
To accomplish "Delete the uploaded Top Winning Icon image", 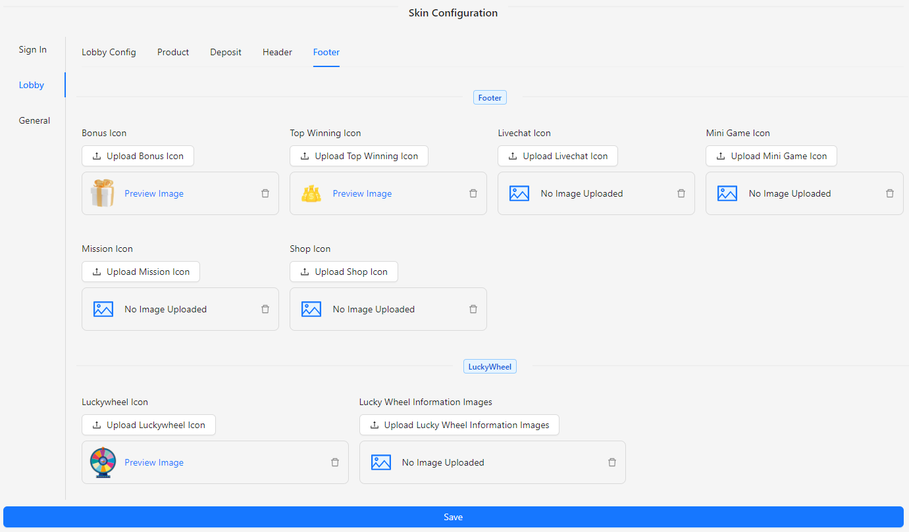I will [473, 193].
